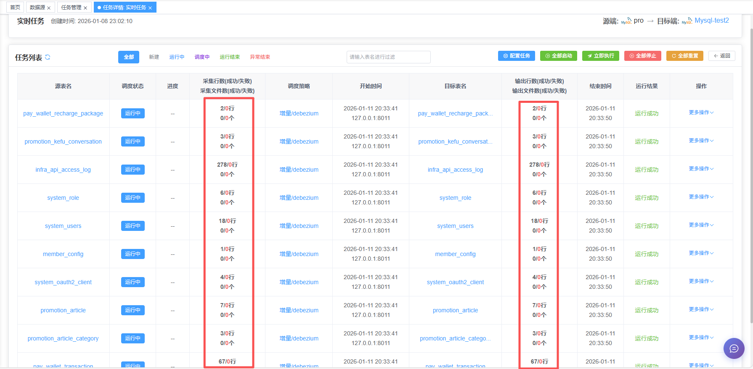
Task: Click the table name filter input
Action: pyautogui.click(x=388, y=57)
